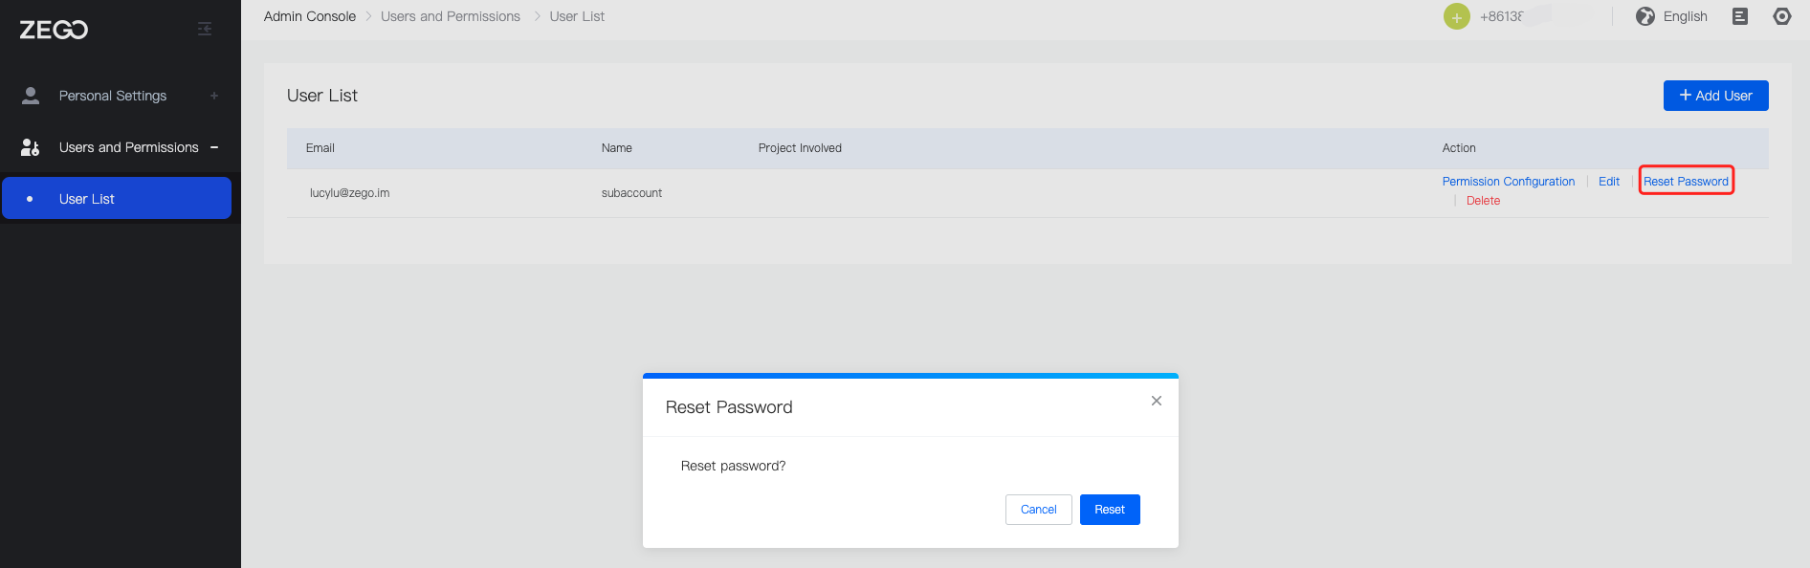Click the Edit link for subaccount
The image size is (1810, 568).
tap(1609, 182)
